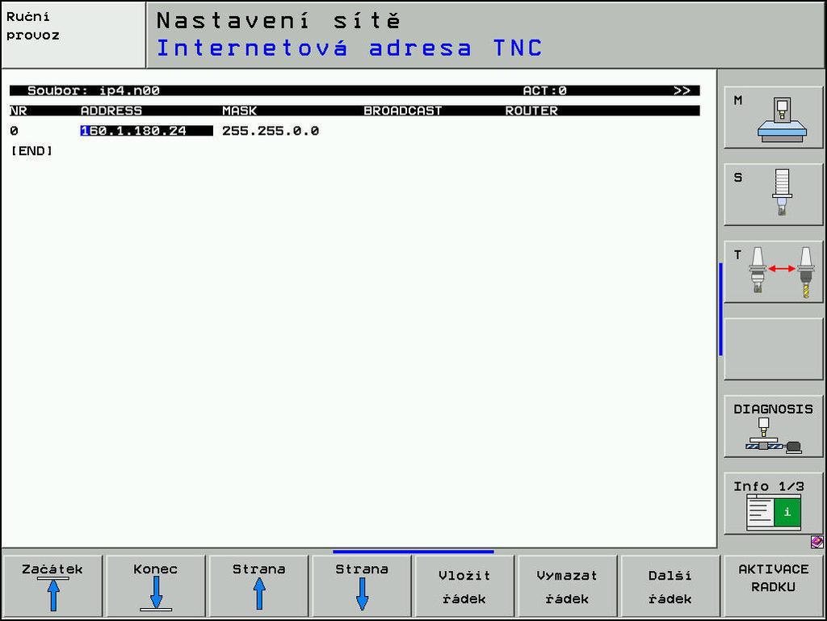
Task: Activate the row with AKTIVACE RADKU
Action: [773, 585]
